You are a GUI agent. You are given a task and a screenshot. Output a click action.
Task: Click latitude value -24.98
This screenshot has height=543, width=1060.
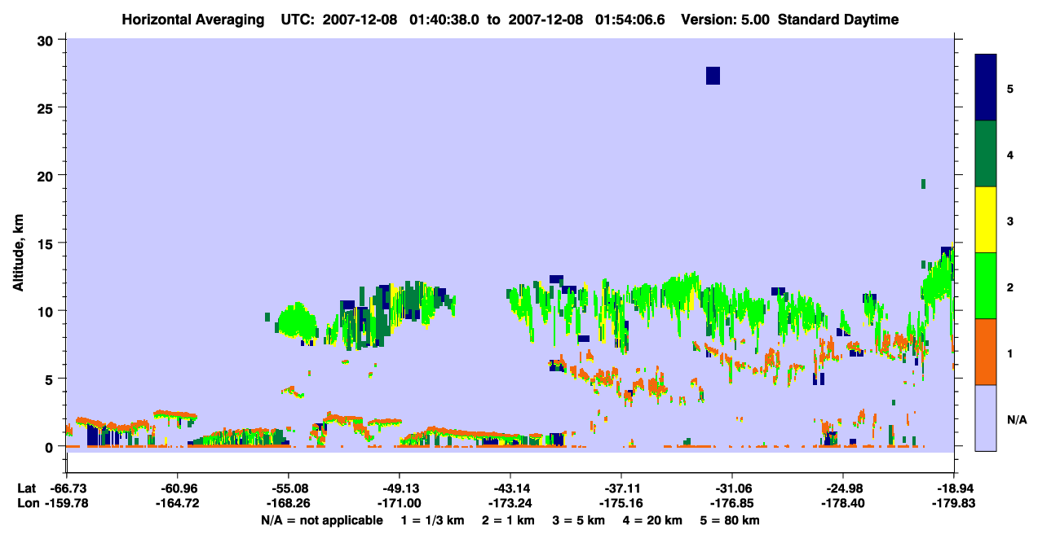tap(843, 488)
